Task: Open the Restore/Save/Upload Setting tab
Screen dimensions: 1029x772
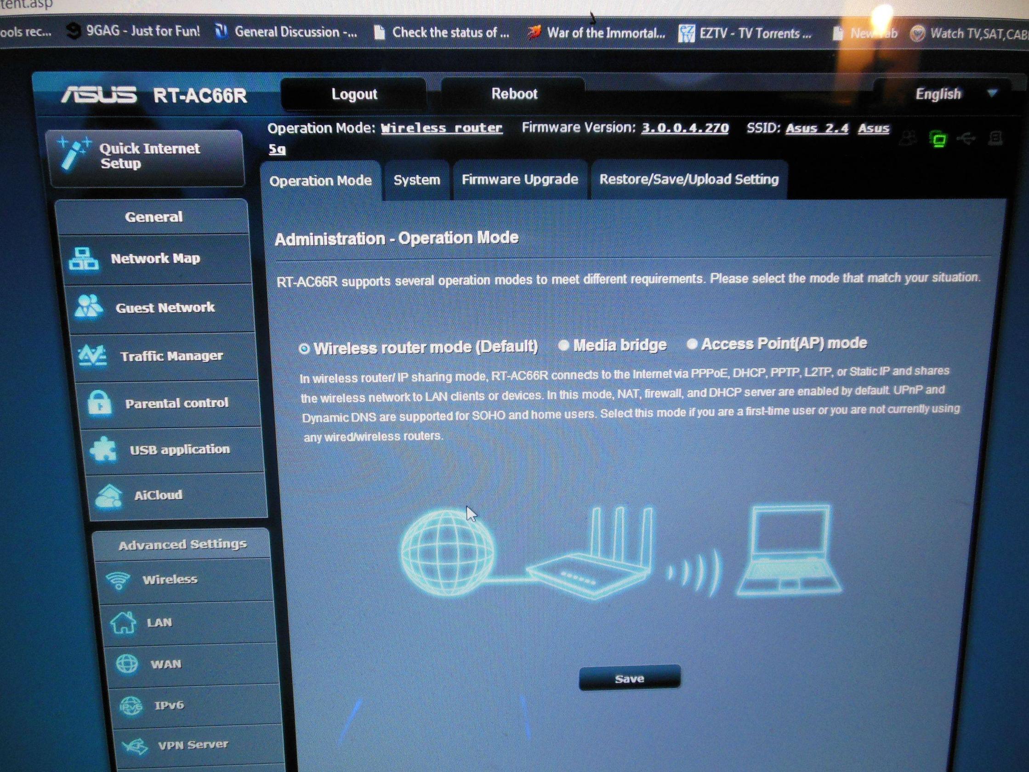Action: point(689,180)
